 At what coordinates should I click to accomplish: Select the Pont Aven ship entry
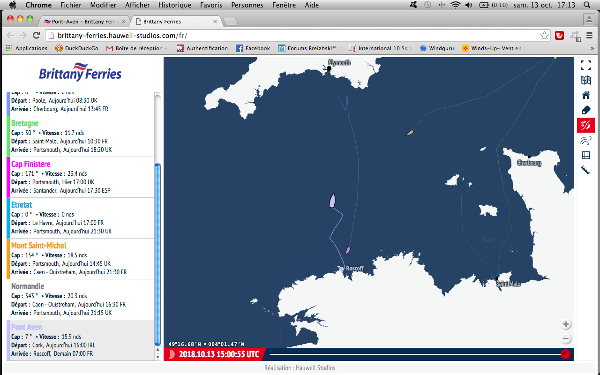click(x=80, y=340)
